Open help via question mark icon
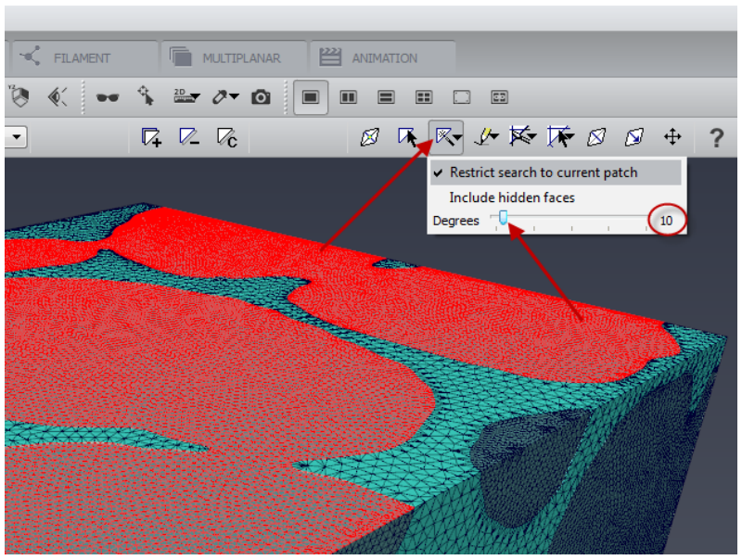This screenshot has width=742, height=560. click(x=716, y=138)
